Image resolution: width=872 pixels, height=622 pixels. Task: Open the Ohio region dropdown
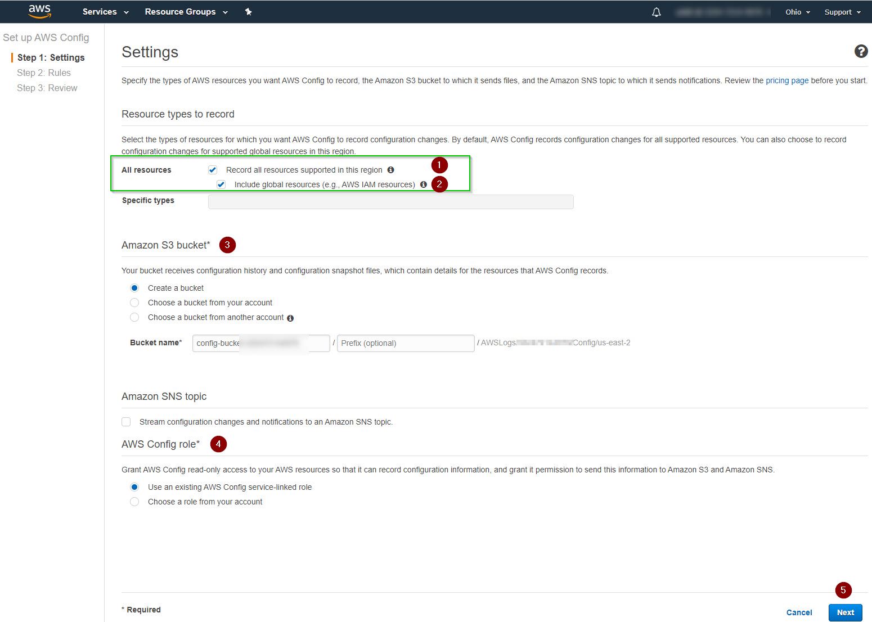click(x=798, y=12)
